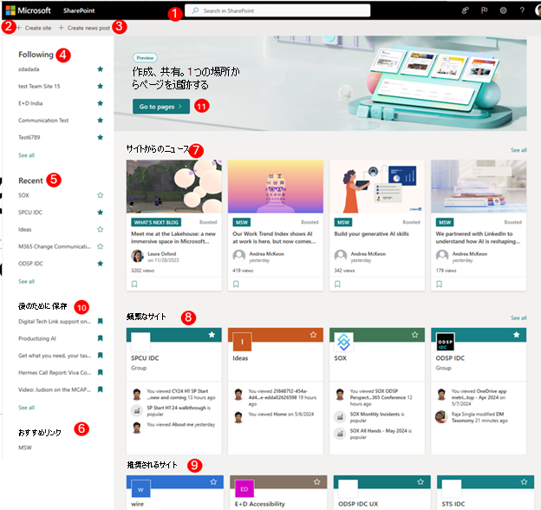
Task: Follow Ideas in Recent list via star
Action: 100,230
